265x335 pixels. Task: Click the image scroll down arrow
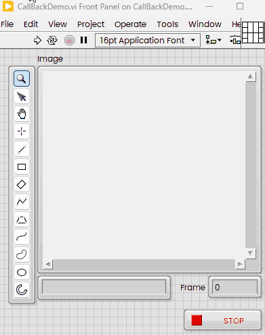coord(251,254)
